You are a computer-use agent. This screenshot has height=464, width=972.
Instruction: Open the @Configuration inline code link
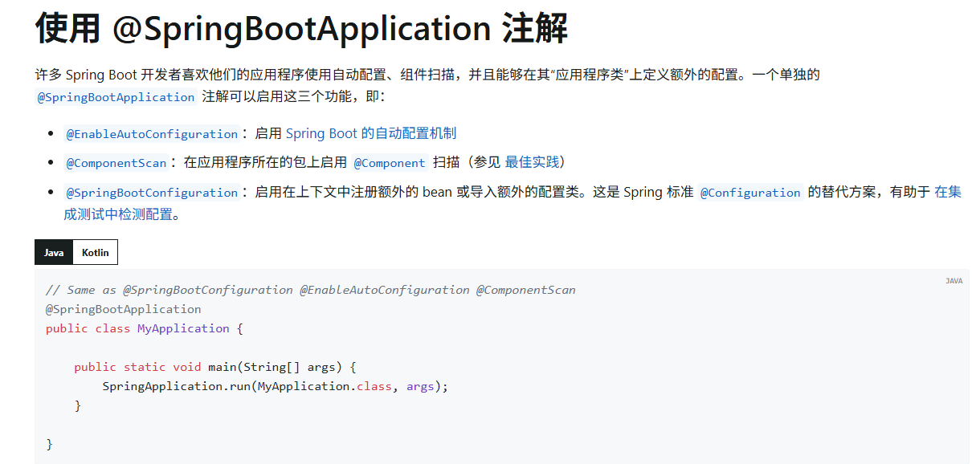click(750, 193)
